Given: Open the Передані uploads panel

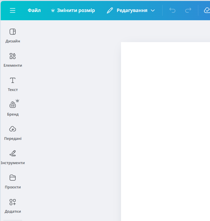Looking at the screenshot, I should pos(13,132).
